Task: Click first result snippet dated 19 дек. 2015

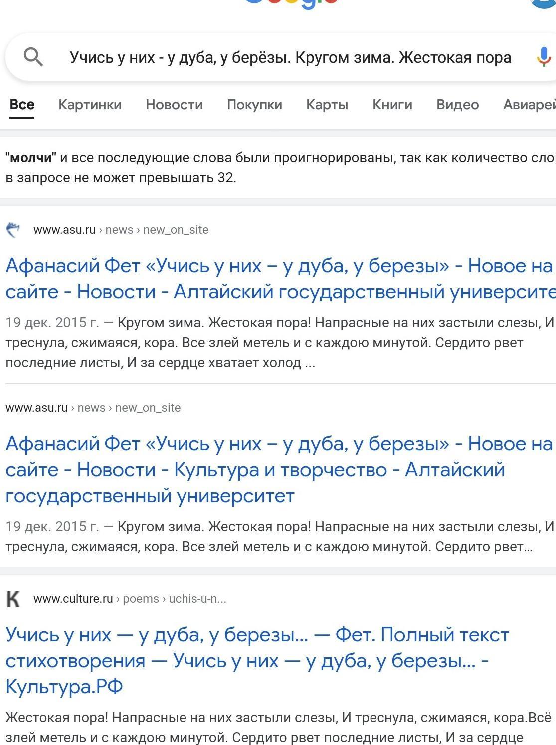Action: point(280,343)
